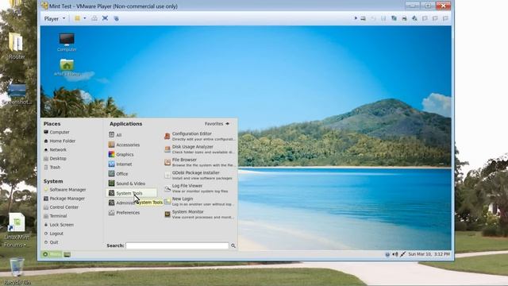This screenshot has width=508, height=286.
Task: Click VMware hard disk device icon
Action: pyautogui.click(x=363, y=18)
